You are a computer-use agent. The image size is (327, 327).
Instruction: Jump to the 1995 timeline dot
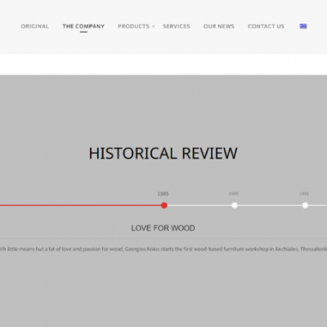tap(305, 205)
